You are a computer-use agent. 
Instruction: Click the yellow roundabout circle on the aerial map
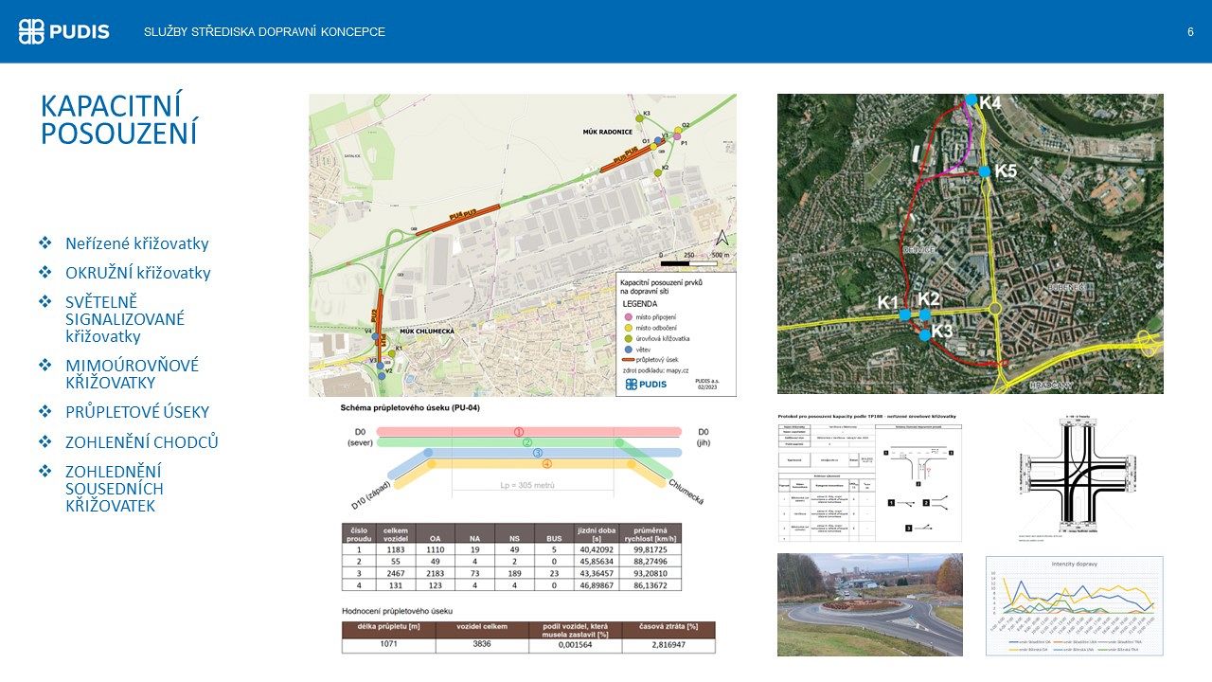994,309
